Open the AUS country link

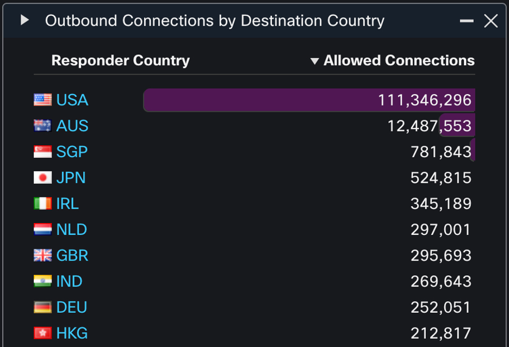click(x=72, y=126)
